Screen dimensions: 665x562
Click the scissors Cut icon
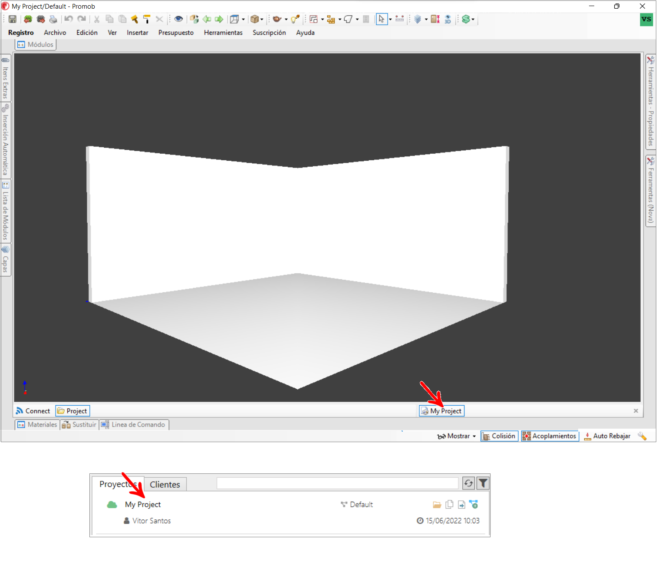(x=97, y=19)
